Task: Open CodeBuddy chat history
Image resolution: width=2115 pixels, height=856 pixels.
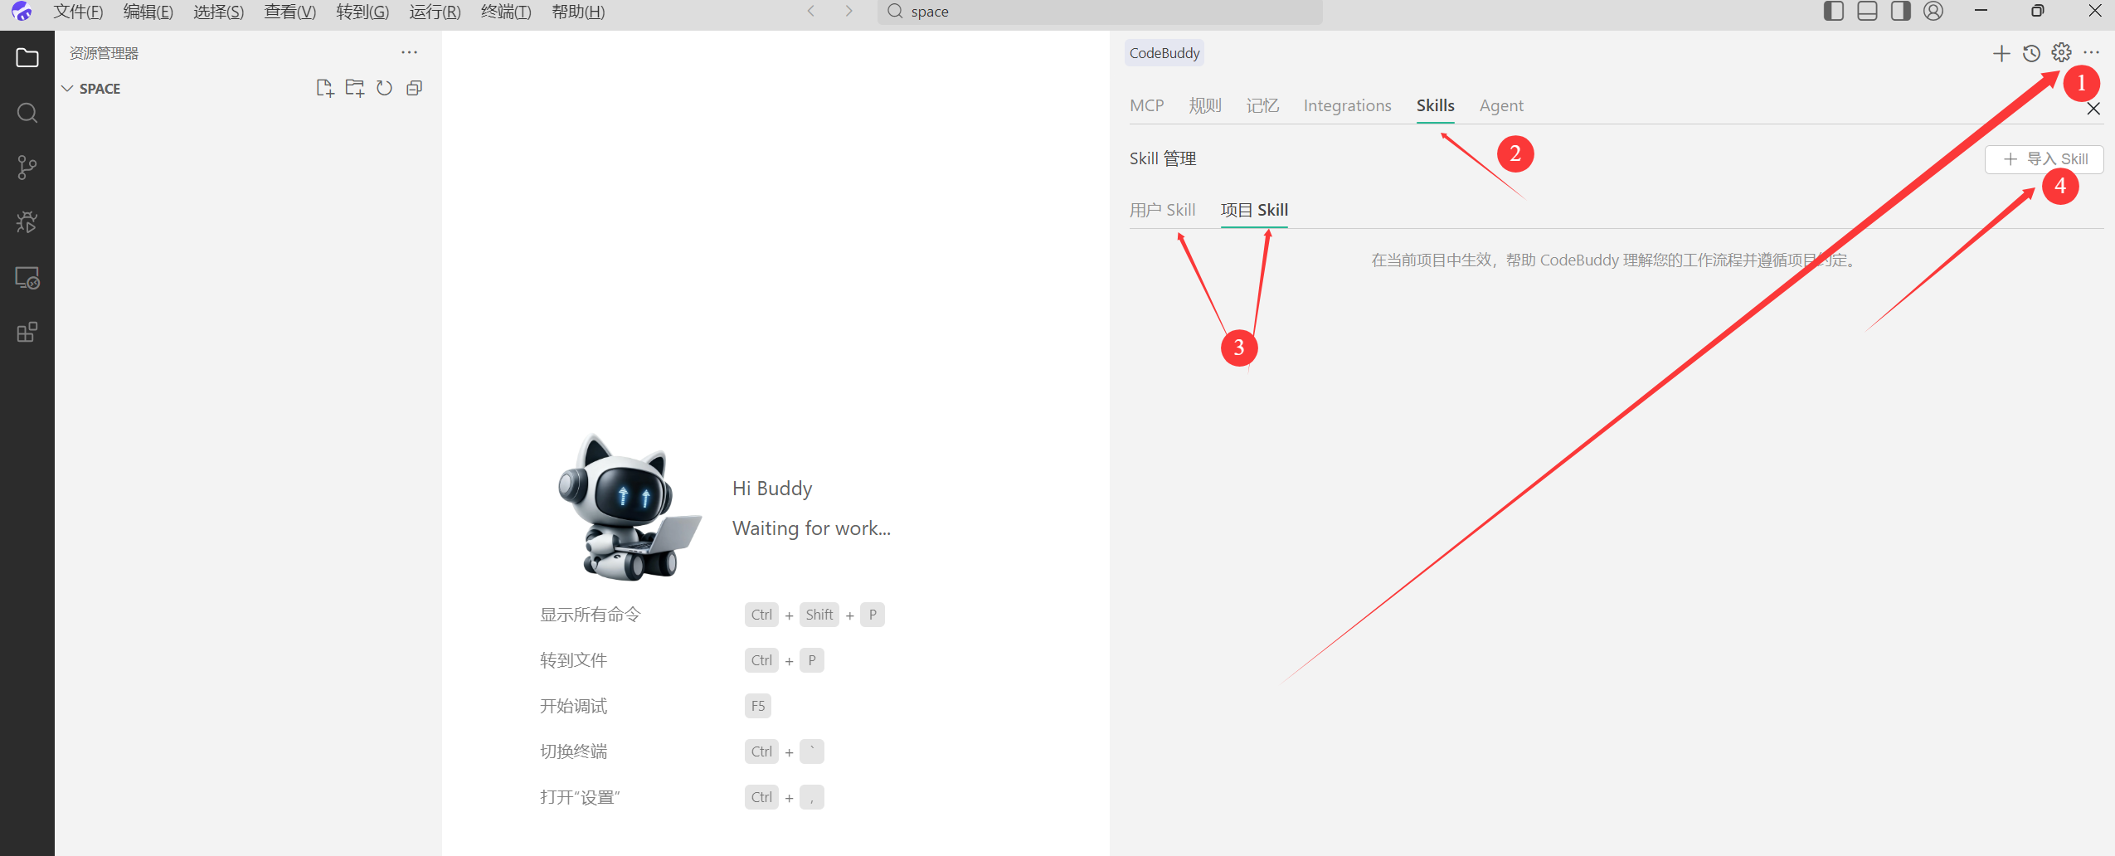Action: pos(2031,53)
